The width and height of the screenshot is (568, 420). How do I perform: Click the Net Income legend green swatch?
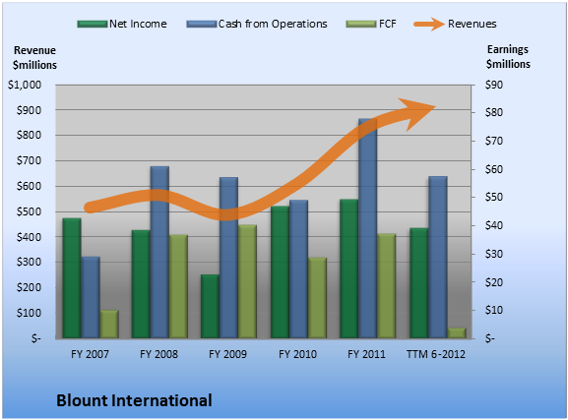[93, 25]
